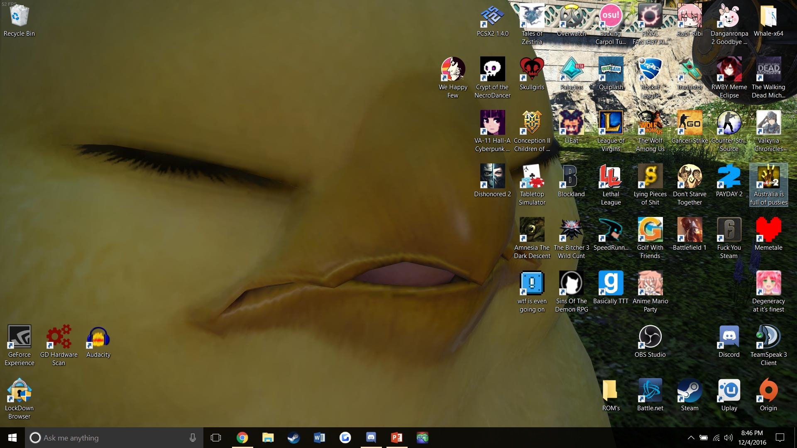The image size is (797, 448).
Task: Click the Audacity headphone icon
Action: click(x=98, y=337)
